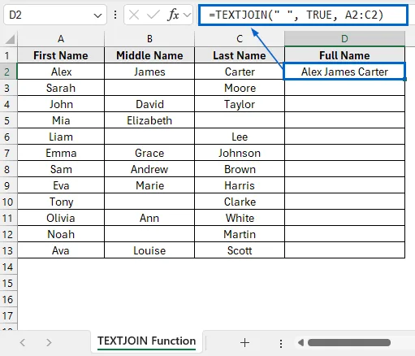Go to previous sheet arrow

(x=23, y=343)
